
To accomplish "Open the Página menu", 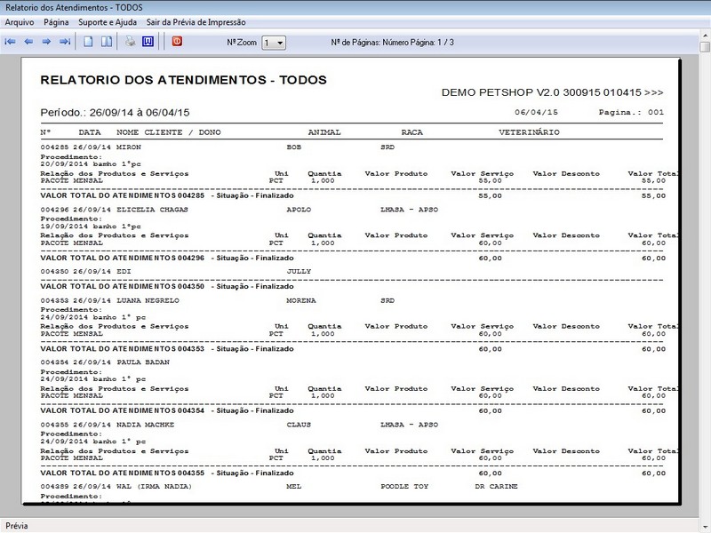I will tap(56, 22).
